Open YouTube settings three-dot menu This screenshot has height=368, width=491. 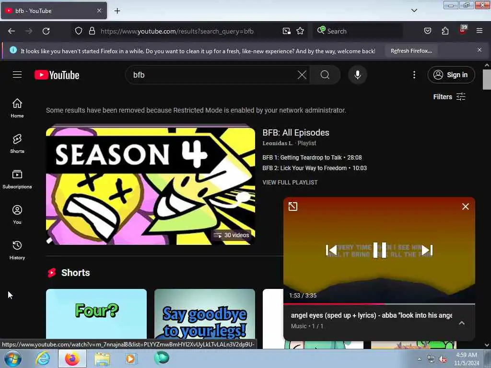coord(414,75)
